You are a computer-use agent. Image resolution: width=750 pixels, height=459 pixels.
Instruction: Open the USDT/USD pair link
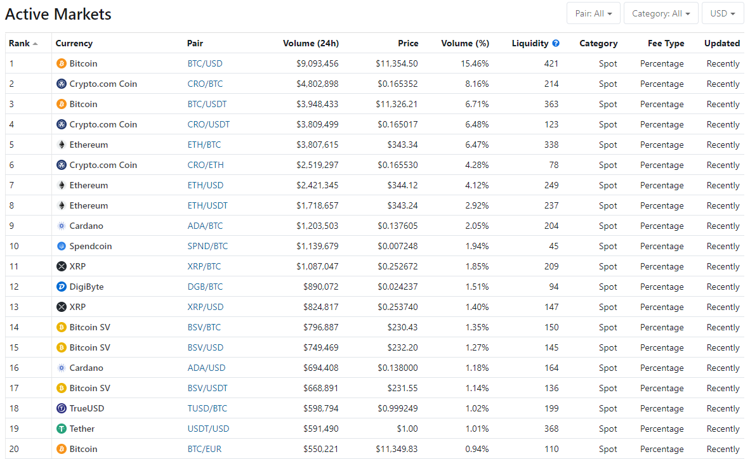click(208, 429)
